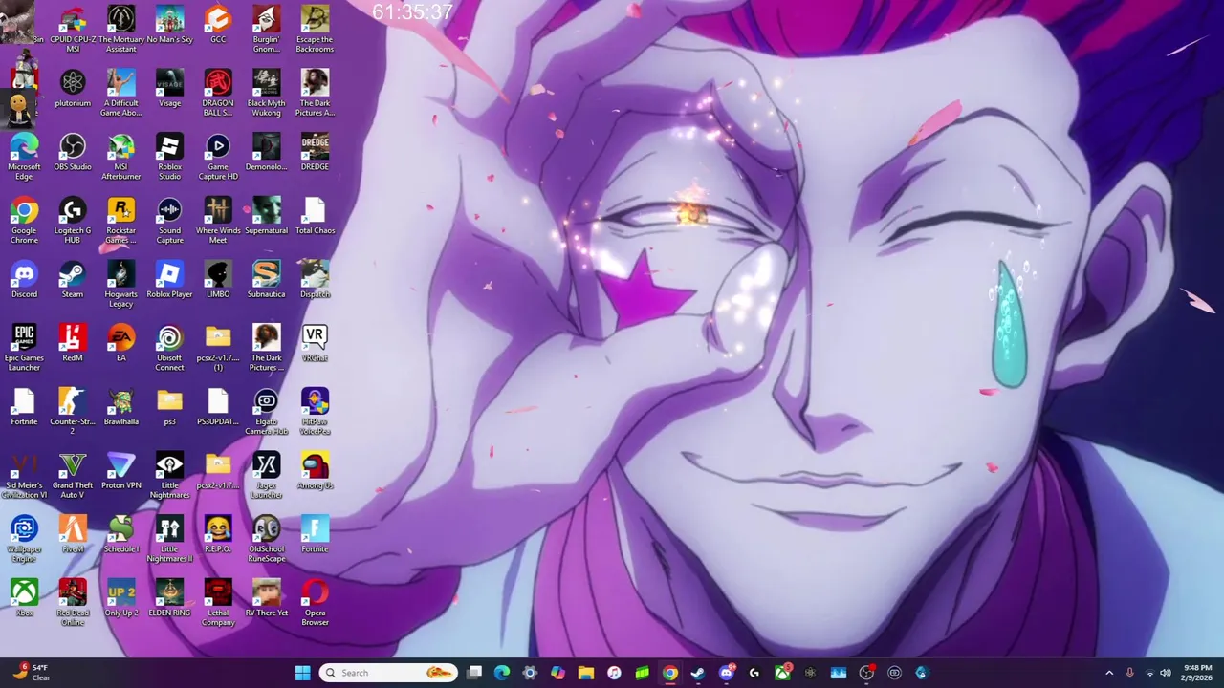
Task: Click the Lethal Company shortcut
Action: 218,603
